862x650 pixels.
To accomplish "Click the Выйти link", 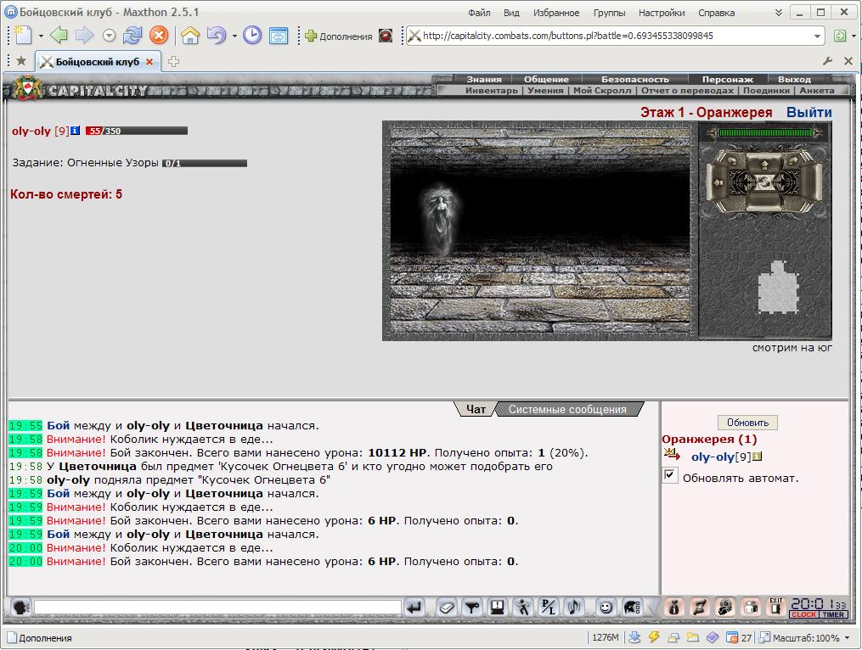I will tap(808, 113).
